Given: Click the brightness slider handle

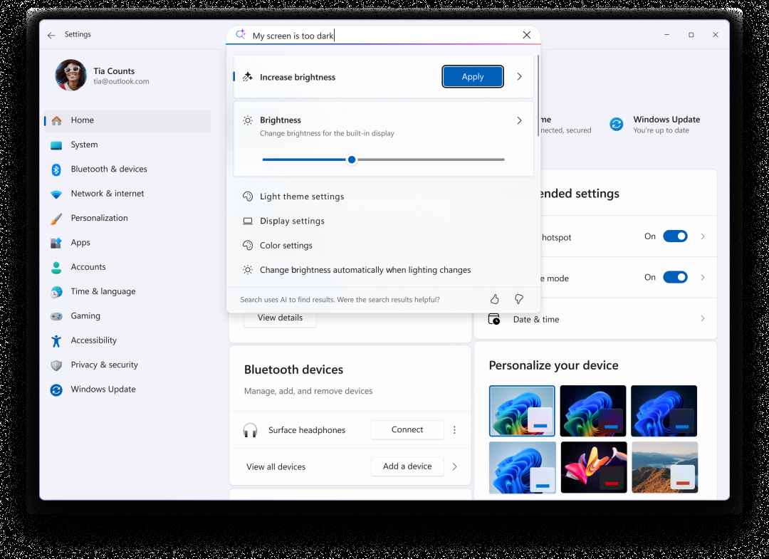Looking at the screenshot, I should click(352, 160).
